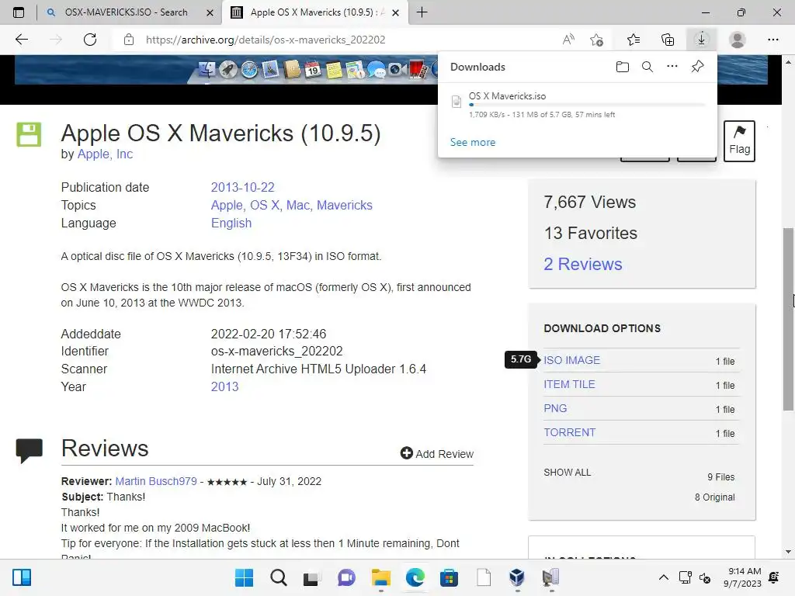This screenshot has height=596, width=795.
Task: Download the TORRENT file
Action: point(569,432)
